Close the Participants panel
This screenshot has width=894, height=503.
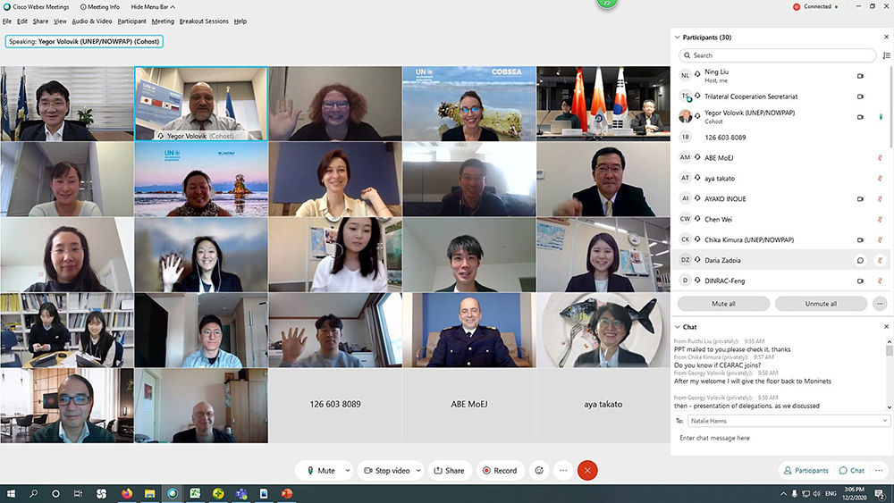click(886, 37)
